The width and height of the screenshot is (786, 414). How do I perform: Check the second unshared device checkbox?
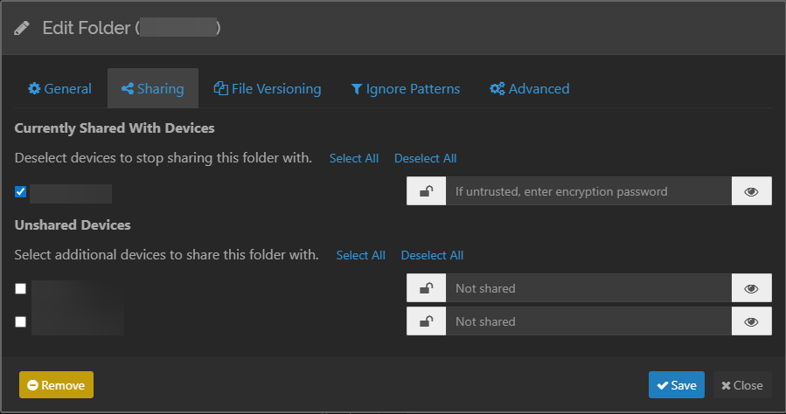(21, 321)
